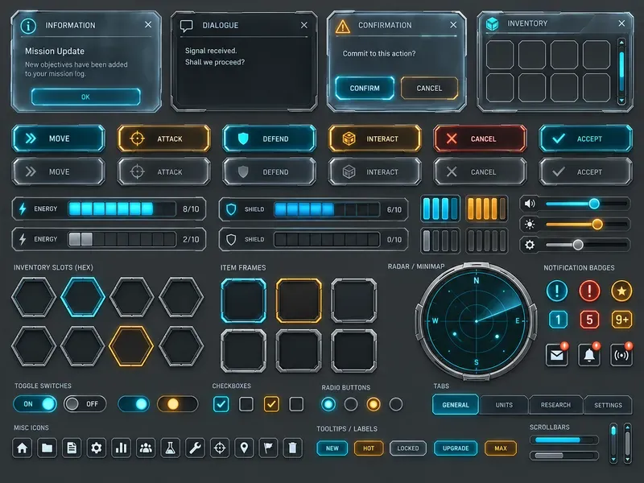644x483 pixels.
Task: Click Cancel in the Confirmation dialog
Action: click(x=429, y=88)
